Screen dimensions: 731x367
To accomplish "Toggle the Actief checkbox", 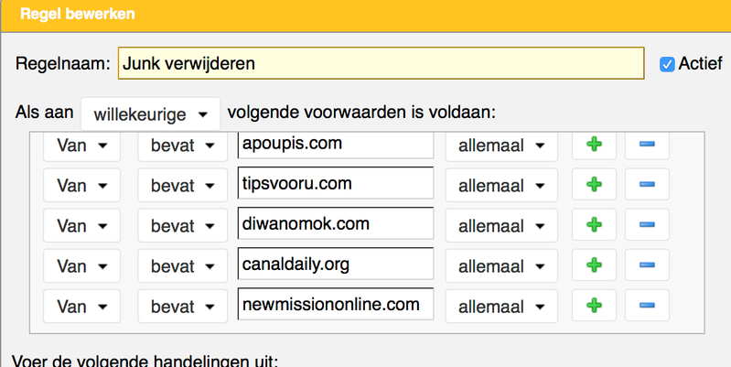I will click(x=668, y=64).
